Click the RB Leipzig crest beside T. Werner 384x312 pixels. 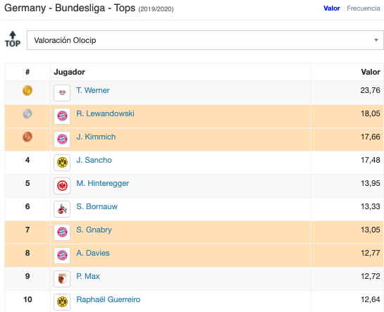coord(62,93)
